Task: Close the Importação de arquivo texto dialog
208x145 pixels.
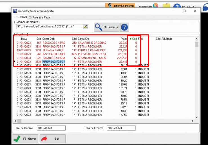Action: point(195,11)
